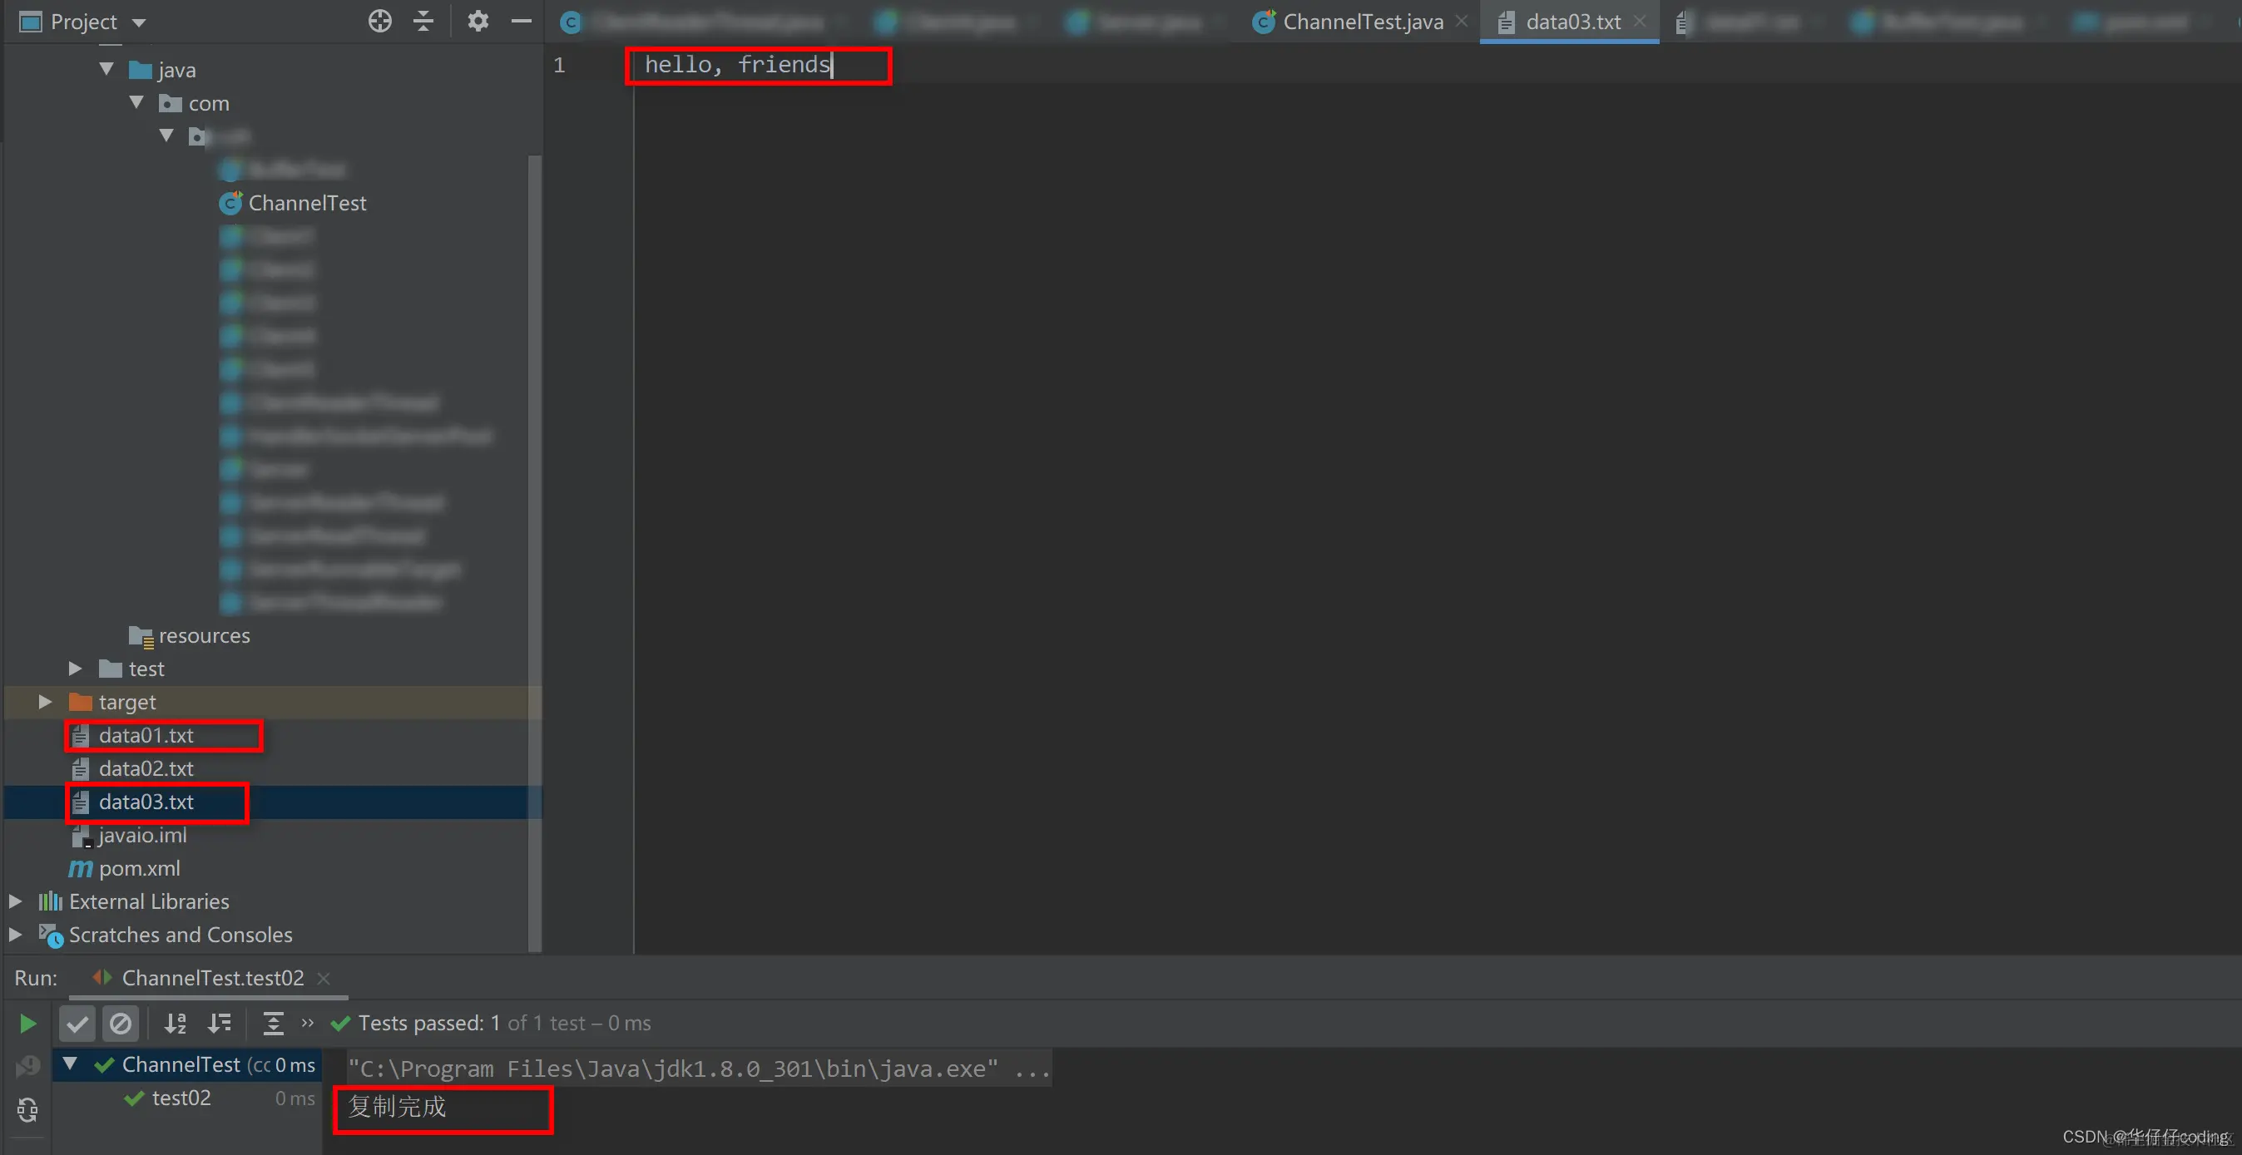Click the Rerun Failed Tests icon

27,1065
